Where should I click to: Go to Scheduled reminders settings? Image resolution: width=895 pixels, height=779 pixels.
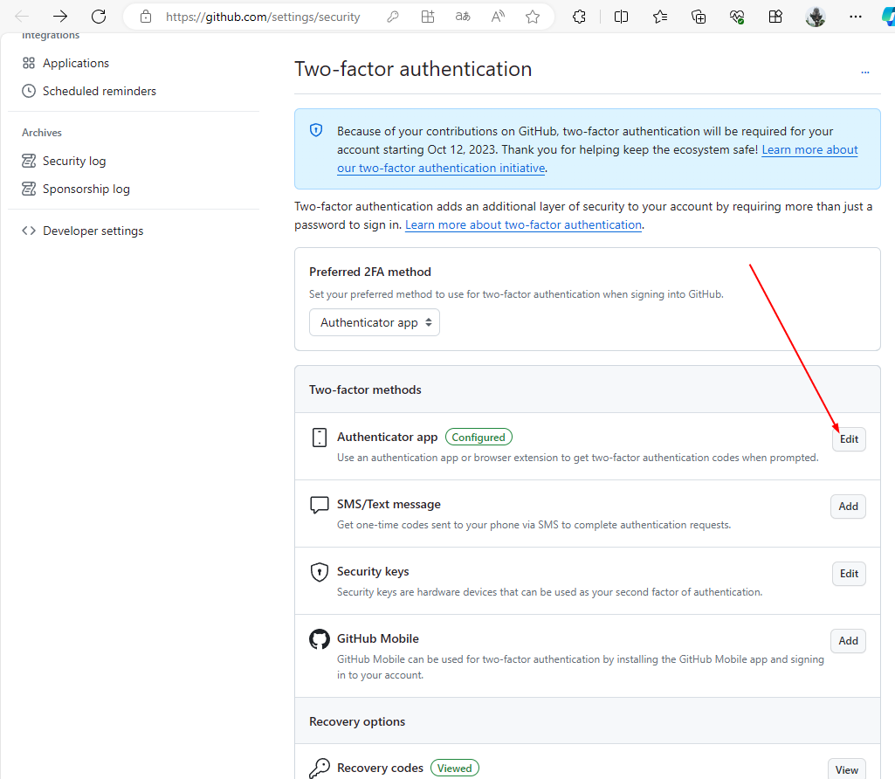[100, 91]
